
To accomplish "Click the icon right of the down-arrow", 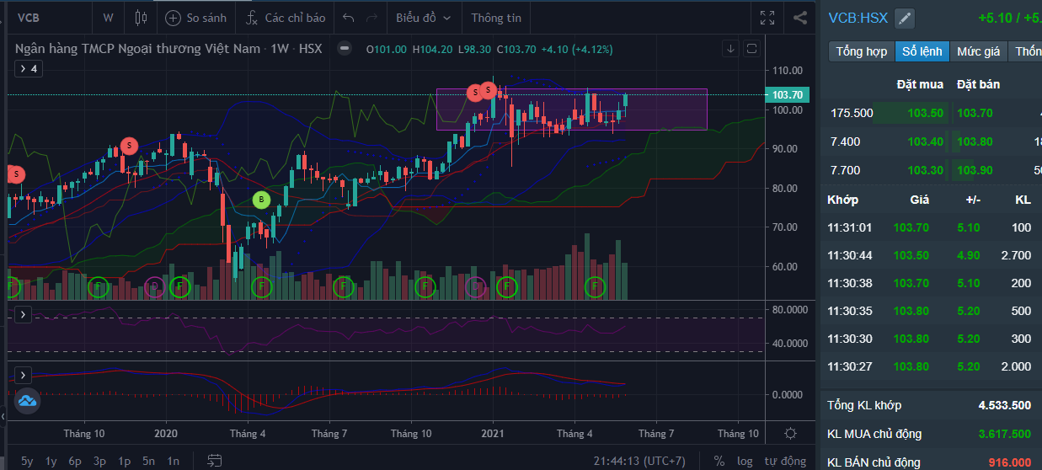I will point(752,48).
